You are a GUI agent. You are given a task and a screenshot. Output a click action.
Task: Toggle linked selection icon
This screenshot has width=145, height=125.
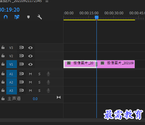point(17,17)
